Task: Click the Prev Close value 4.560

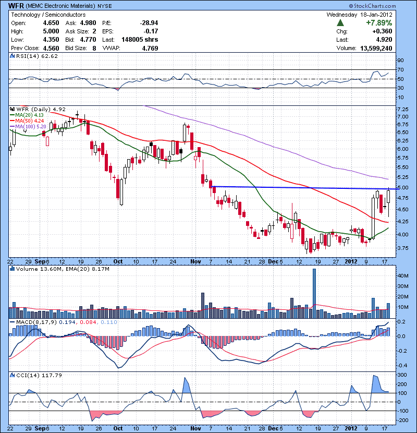Action: [51, 49]
